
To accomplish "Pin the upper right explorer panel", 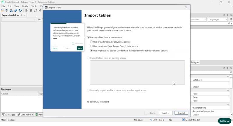I will click(228, 15).
